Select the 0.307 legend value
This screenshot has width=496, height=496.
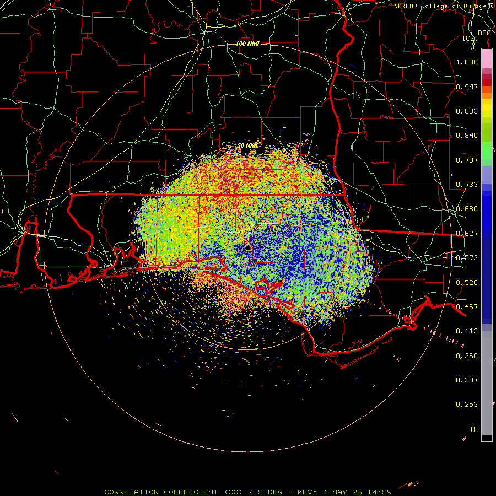[467, 380]
